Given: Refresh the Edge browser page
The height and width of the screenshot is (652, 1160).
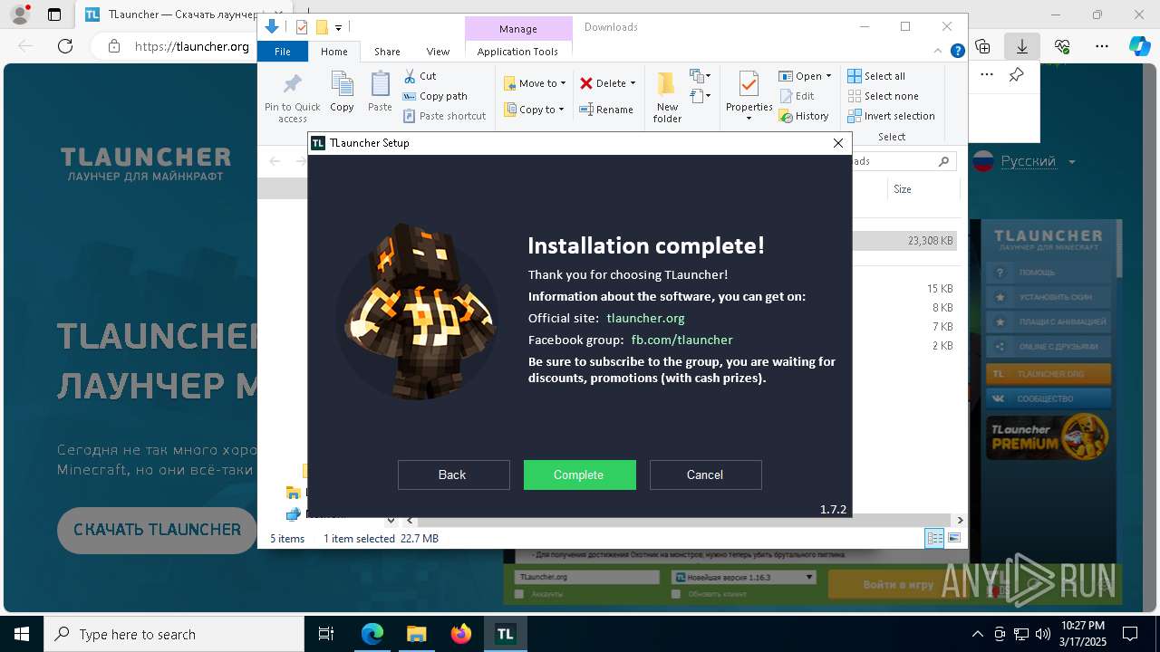Looking at the screenshot, I should [x=64, y=46].
